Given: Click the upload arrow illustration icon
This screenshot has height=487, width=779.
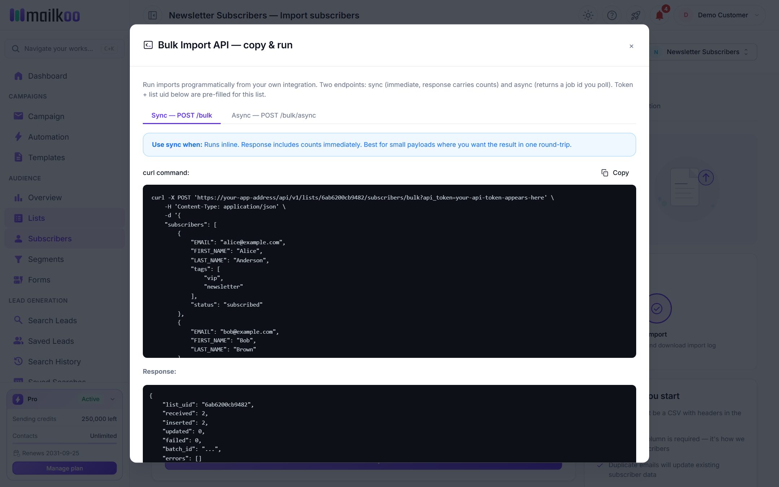Looking at the screenshot, I should point(706,177).
